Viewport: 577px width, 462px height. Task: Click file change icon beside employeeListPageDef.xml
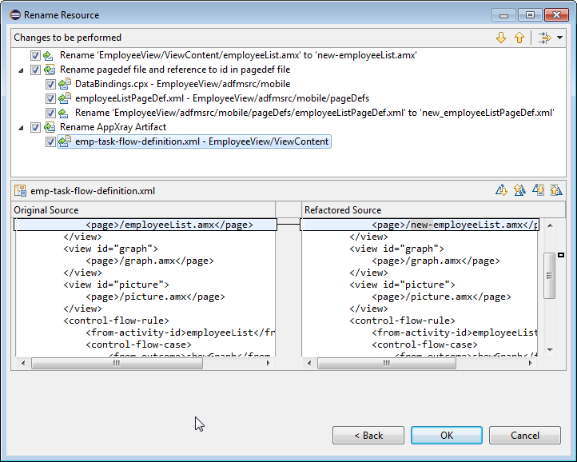coord(65,98)
